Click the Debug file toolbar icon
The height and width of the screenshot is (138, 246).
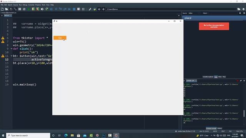pyautogui.click(x=51, y=9)
